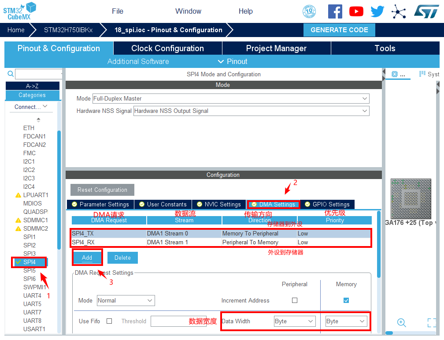Click the 10-year anniversary badge icon

tap(309, 11)
